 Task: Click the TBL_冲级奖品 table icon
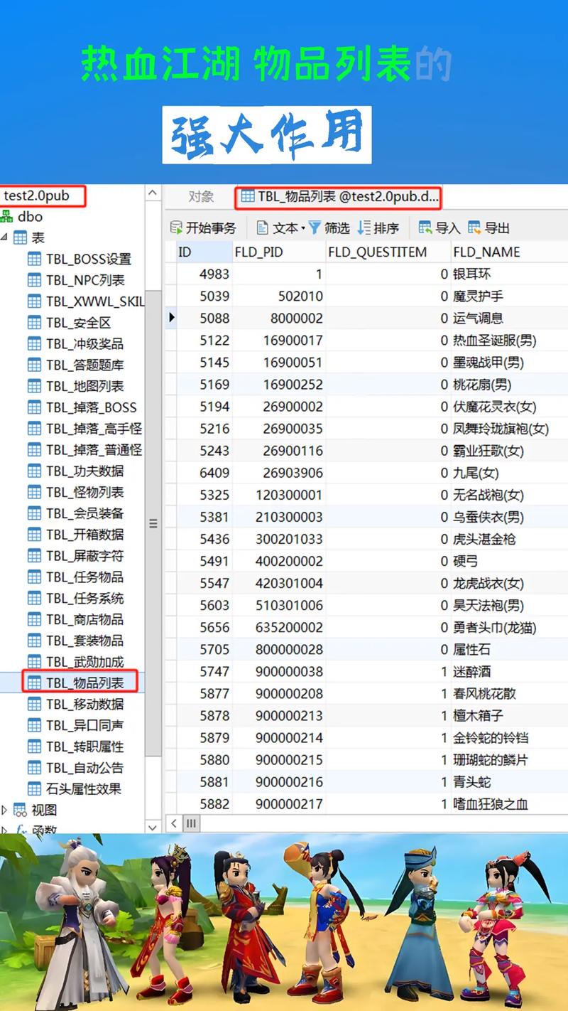pyautogui.click(x=34, y=343)
